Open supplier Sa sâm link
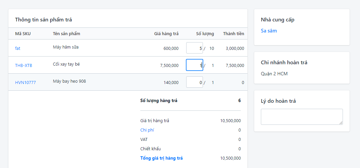This screenshot has height=168, width=360. 269,31
